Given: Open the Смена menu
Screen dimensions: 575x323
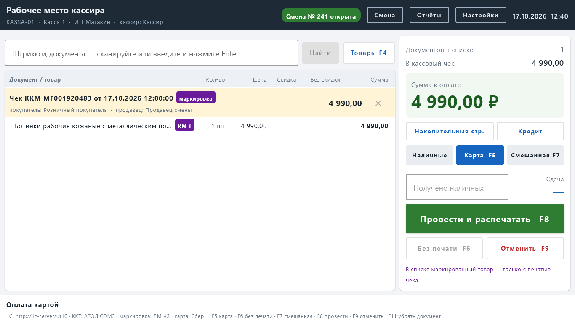Looking at the screenshot, I should point(385,15).
